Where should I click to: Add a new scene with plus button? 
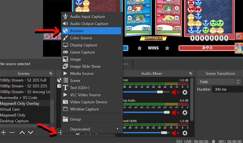[x=3, y=132]
